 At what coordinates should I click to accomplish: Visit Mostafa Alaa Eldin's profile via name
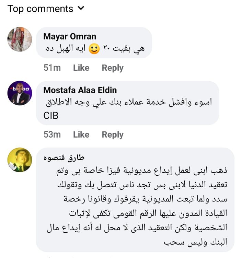pos(80,90)
